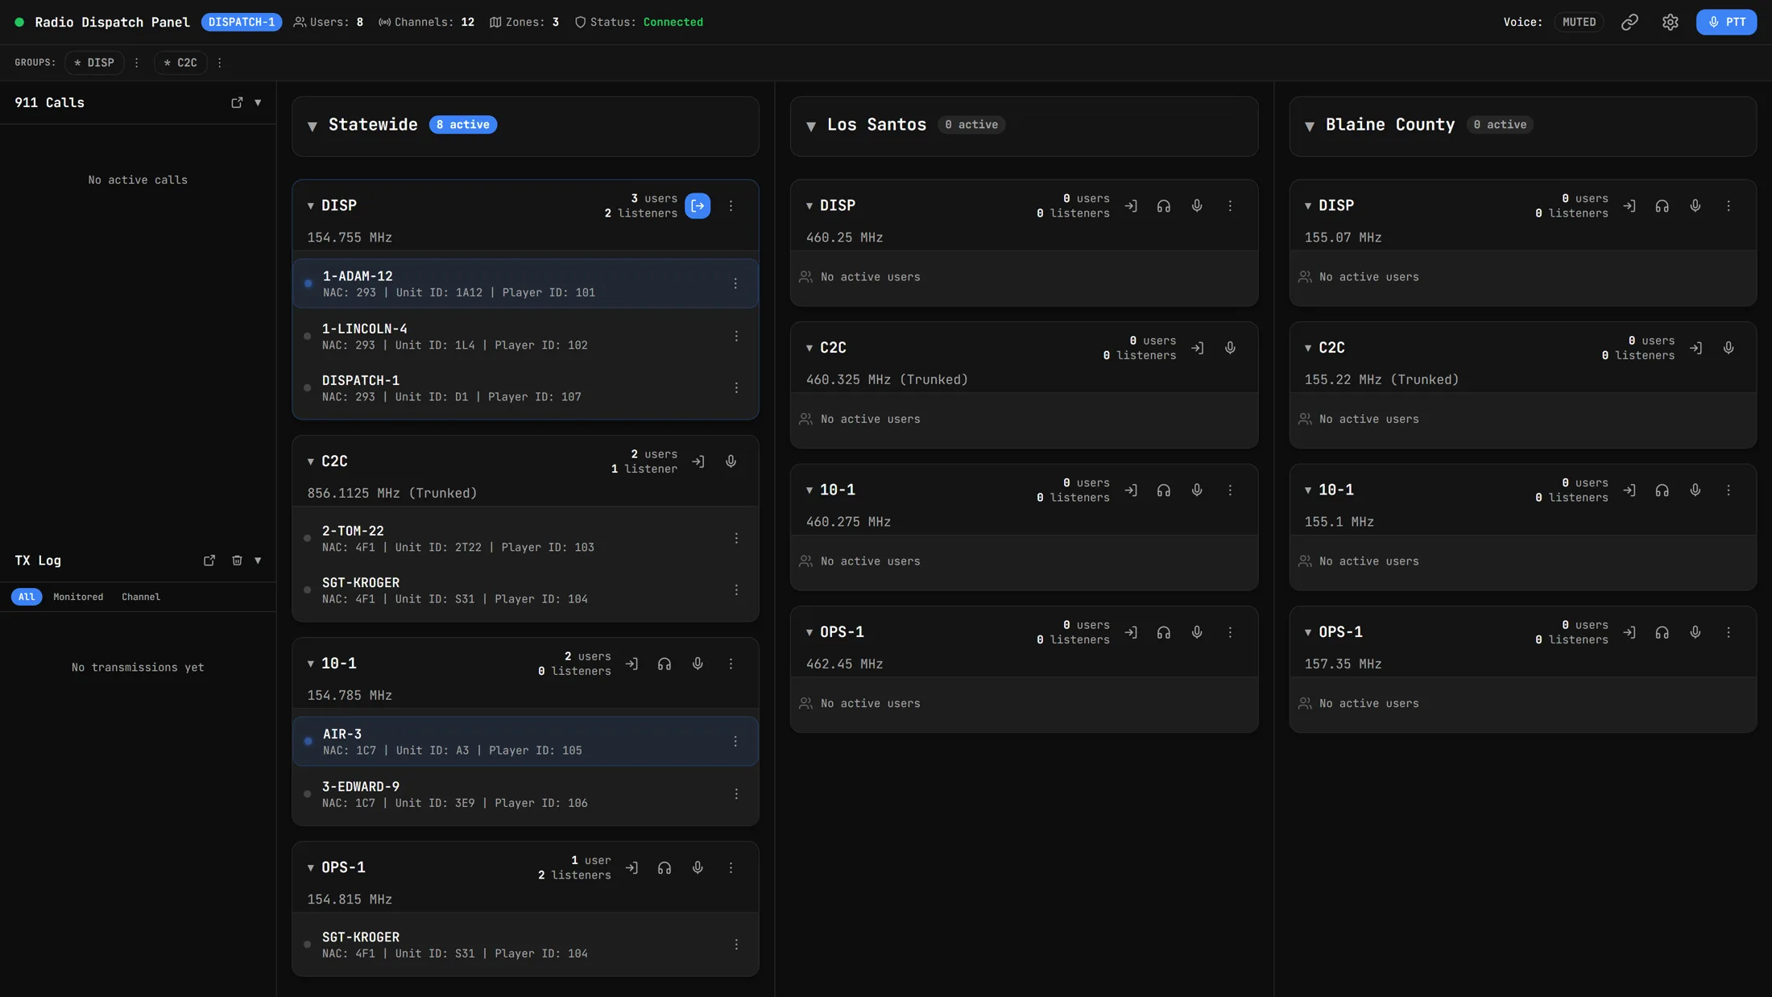
Task: Open settings gear in top bar
Action: click(1671, 23)
